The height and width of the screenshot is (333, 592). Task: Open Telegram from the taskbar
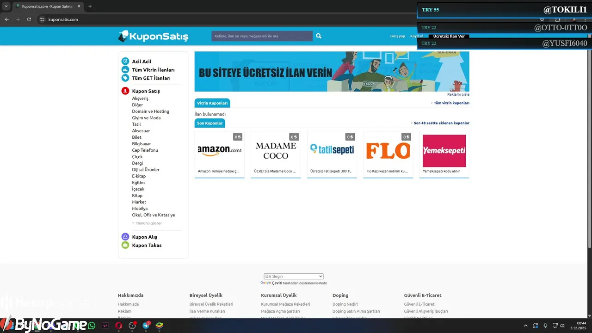[x=146, y=326]
